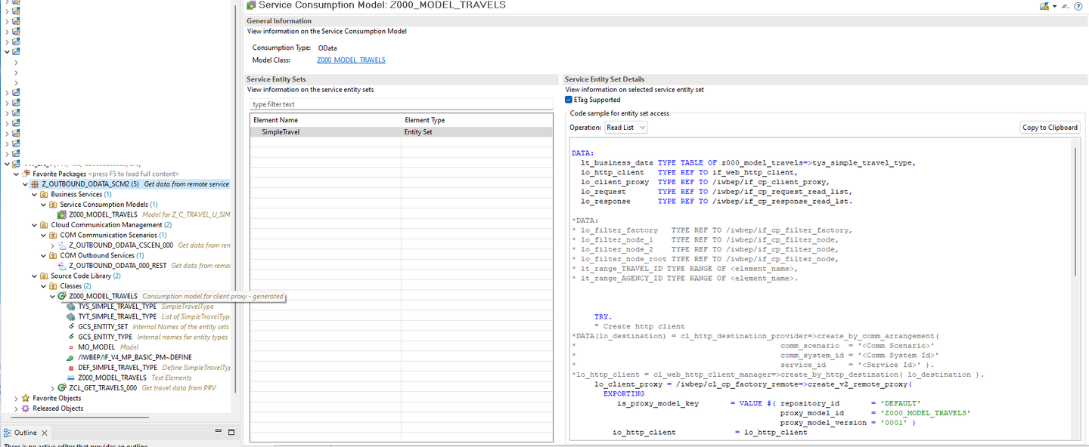Screen dimensions: 1089x447
Task: Click ZCL_GET_TRAVELS_000 class icon
Action: point(62,388)
